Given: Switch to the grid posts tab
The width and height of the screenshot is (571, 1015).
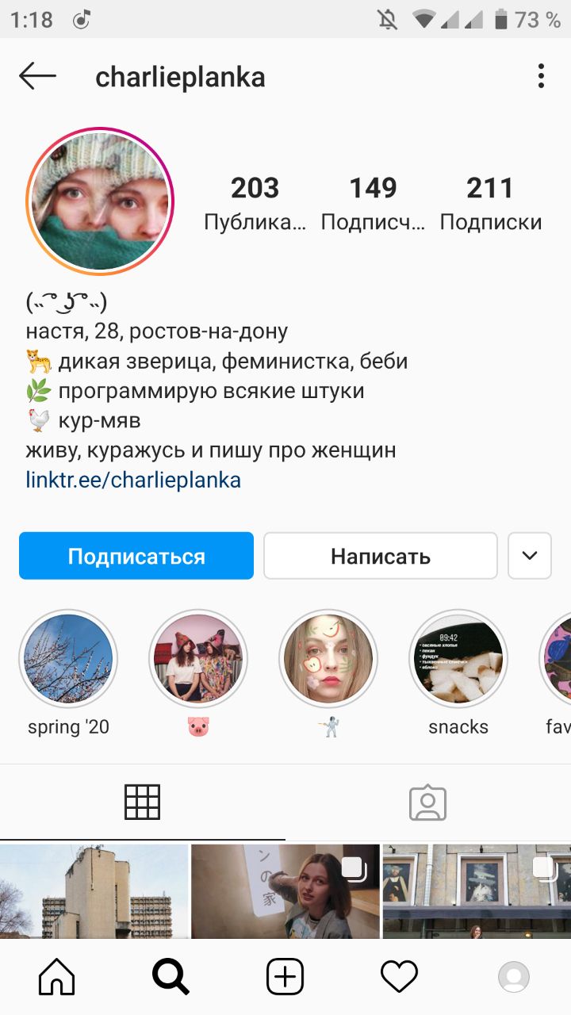Looking at the screenshot, I should (143, 802).
